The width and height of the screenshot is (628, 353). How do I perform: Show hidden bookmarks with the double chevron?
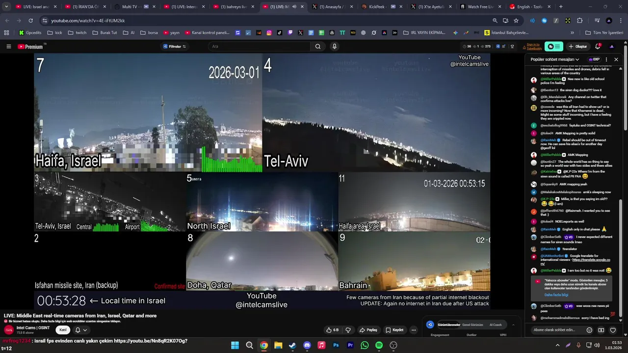tap(573, 33)
